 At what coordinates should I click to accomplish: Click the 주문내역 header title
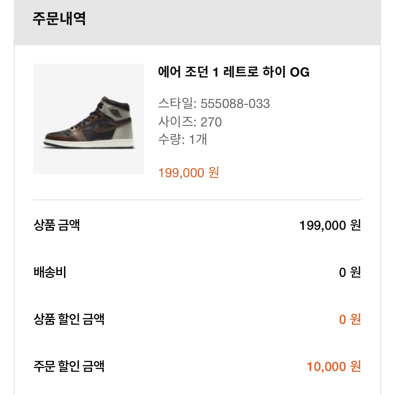[59, 19]
